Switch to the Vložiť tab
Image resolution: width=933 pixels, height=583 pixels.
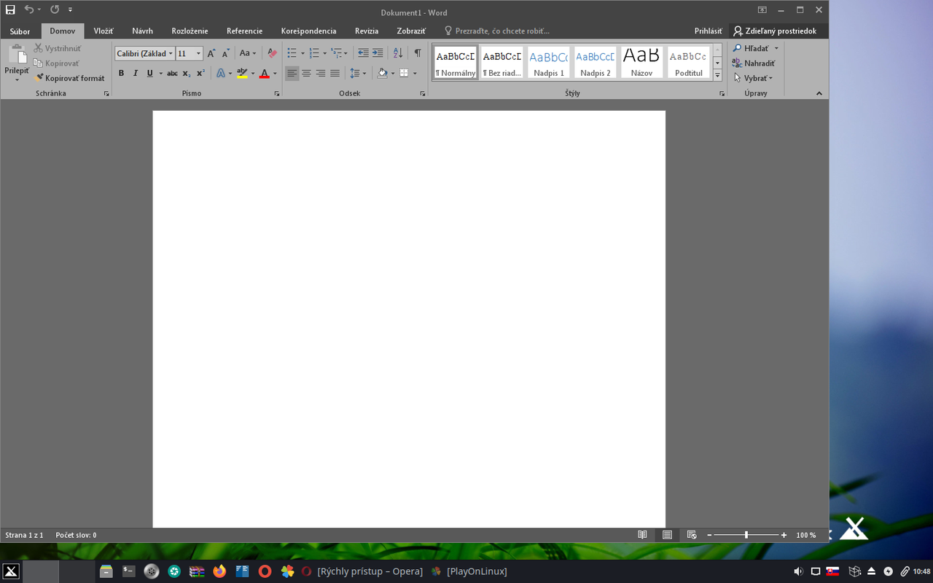pyautogui.click(x=104, y=31)
